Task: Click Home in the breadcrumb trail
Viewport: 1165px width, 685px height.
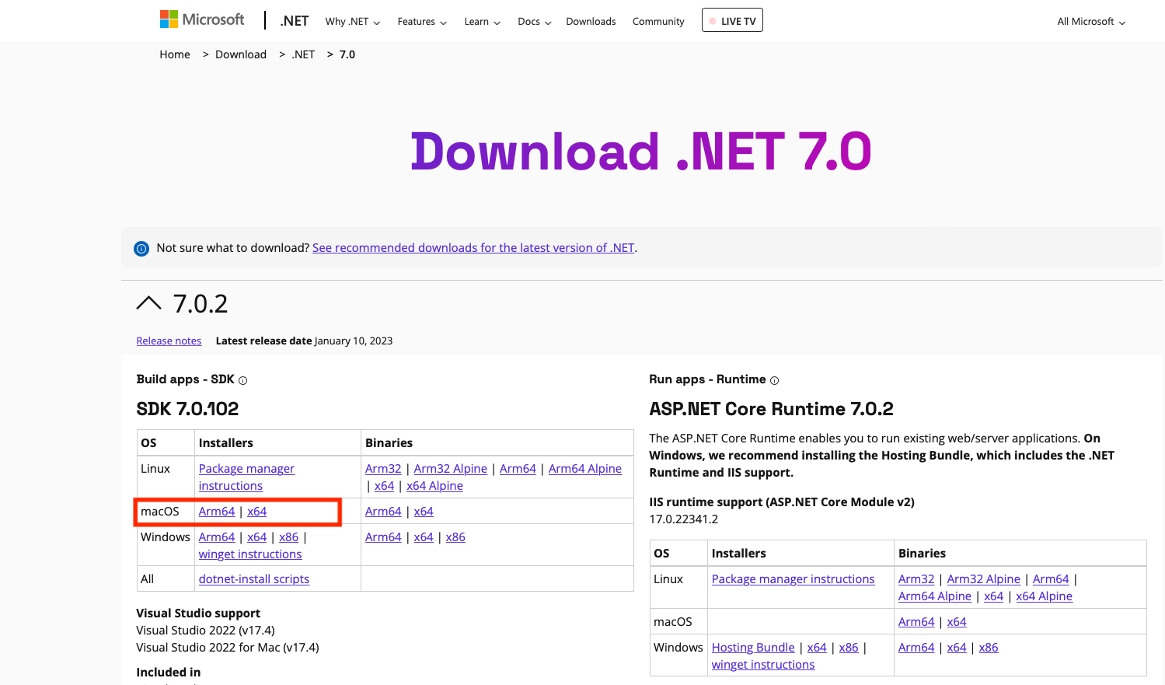Action: click(x=174, y=54)
